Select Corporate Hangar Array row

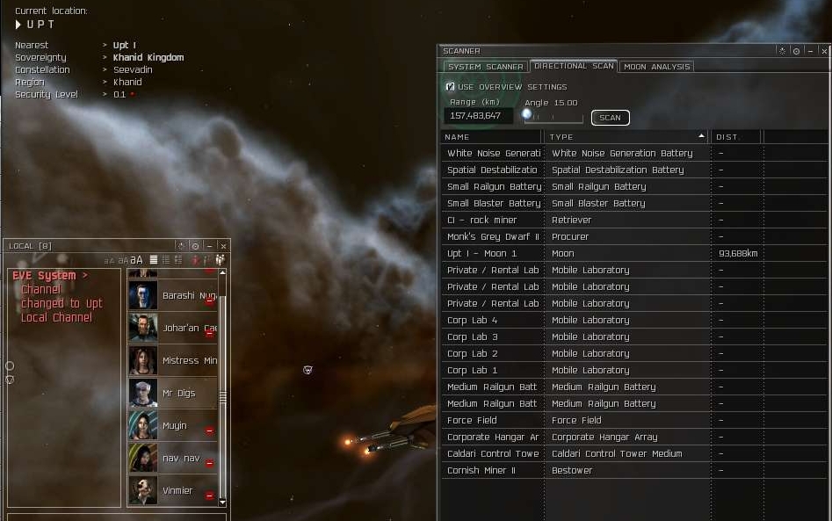(634, 438)
